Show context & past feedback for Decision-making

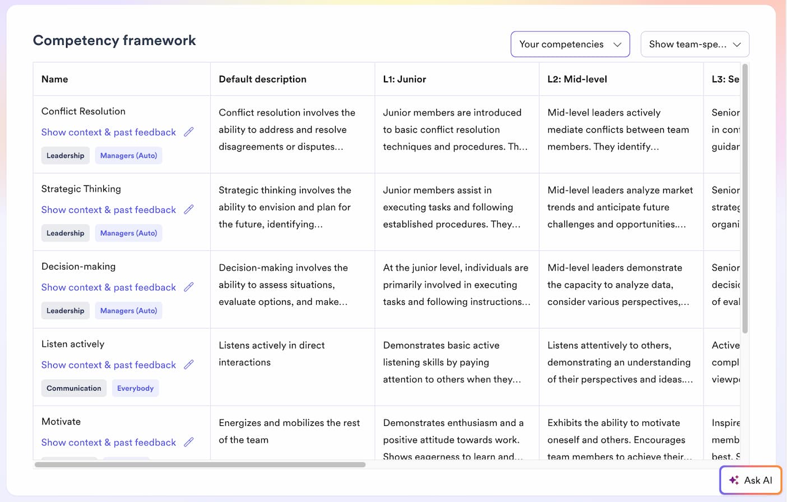click(x=108, y=287)
